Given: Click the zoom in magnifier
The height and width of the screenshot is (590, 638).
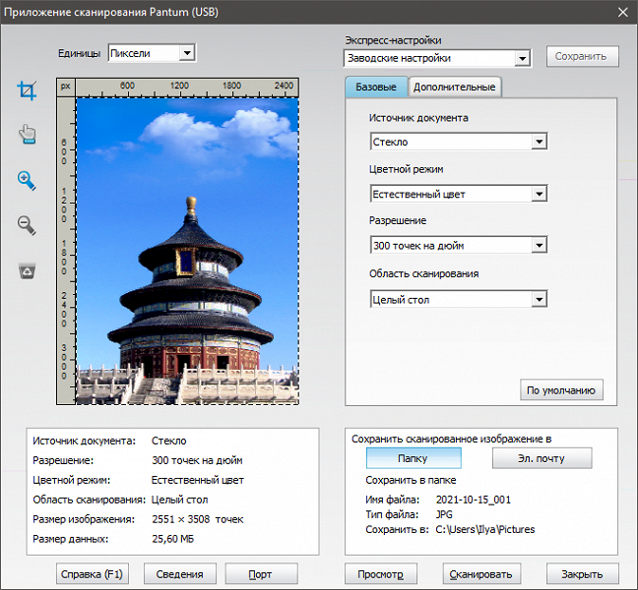Looking at the screenshot, I should [27, 180].
